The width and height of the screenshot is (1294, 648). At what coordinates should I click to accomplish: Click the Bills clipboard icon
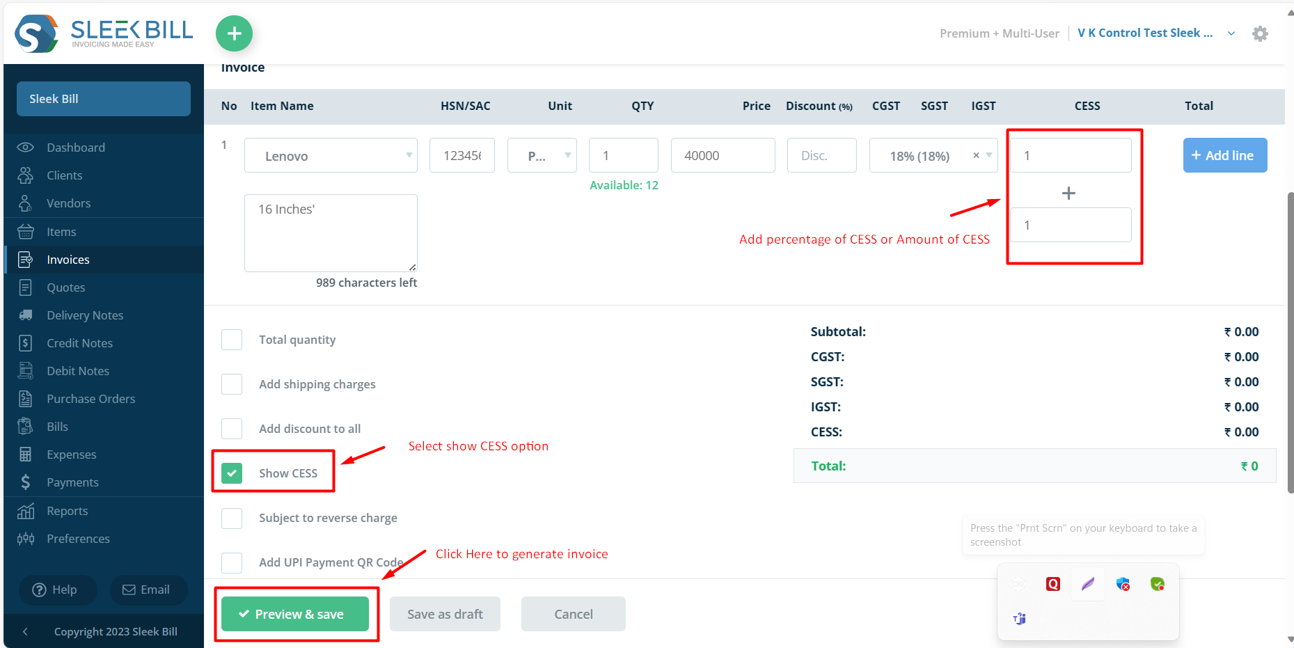pyautogui.click(x=26, y=427)
